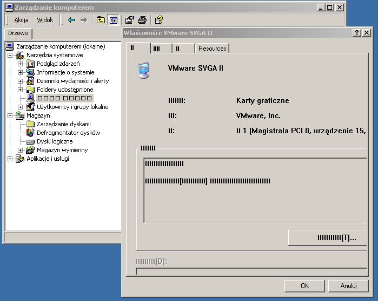Click the Forward arrow toolbar icon

coord(84,20)
